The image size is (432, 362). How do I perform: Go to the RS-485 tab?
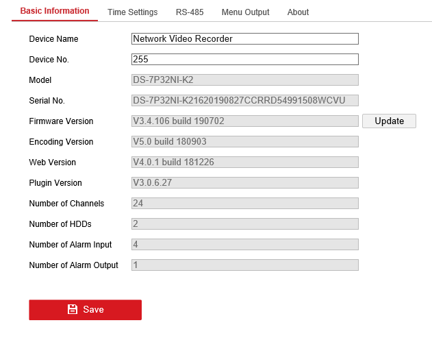[x=189, y=12]
